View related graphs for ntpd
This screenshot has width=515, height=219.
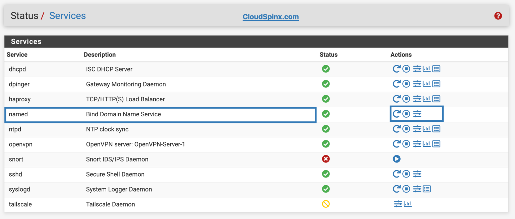[x=426, y=129]
